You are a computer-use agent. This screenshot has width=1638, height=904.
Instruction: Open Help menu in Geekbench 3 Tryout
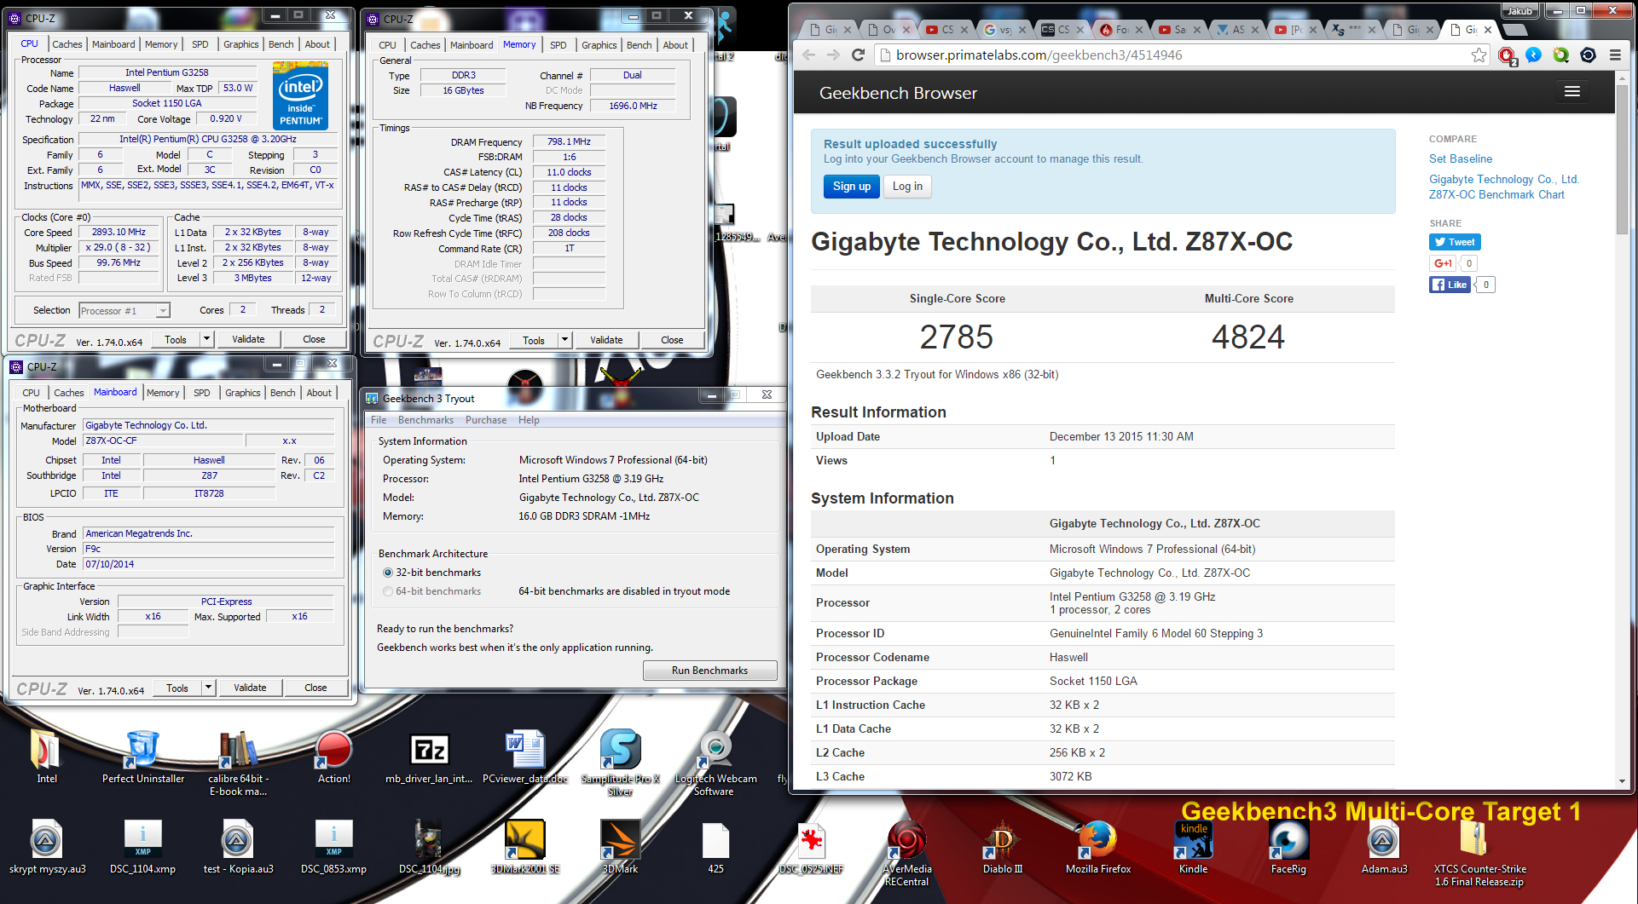click(529, 420)
